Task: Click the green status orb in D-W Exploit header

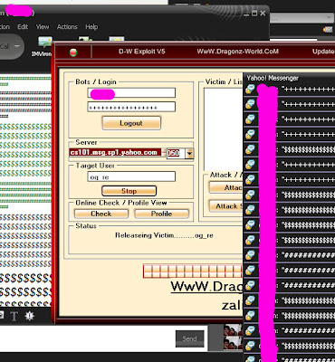Action: [73, 52]
